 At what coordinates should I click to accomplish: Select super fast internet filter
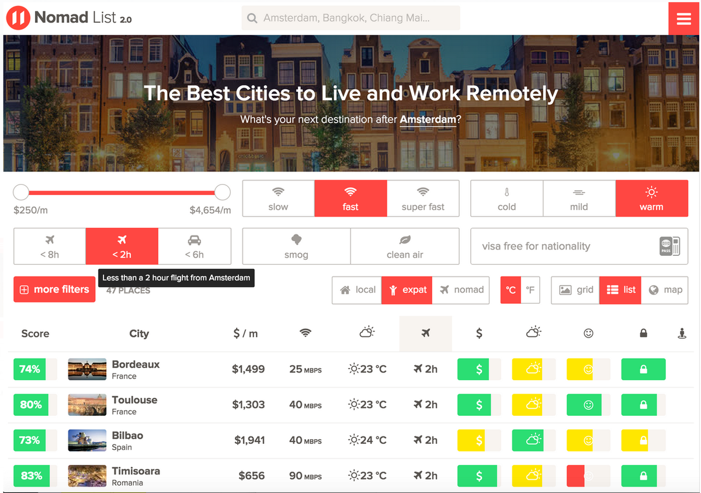coord(423,199)
